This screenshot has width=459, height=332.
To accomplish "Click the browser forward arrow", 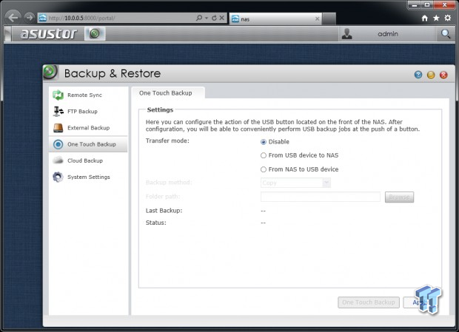I will coord(30,18).
